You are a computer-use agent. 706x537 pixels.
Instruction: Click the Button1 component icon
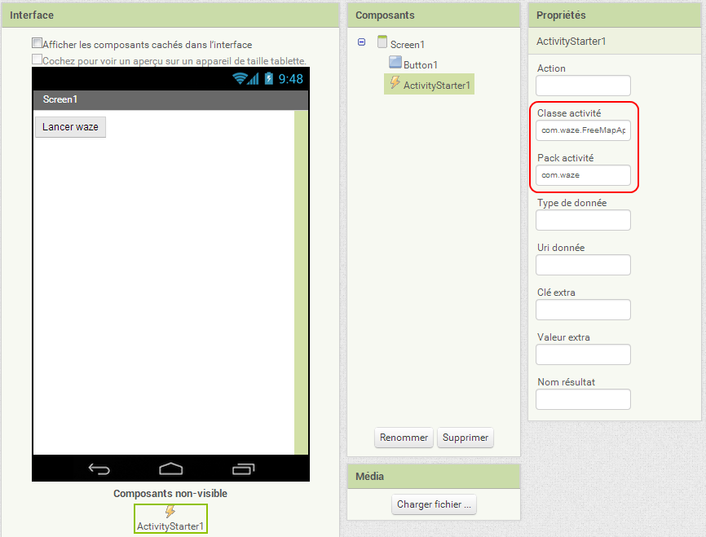click(x=395, y=62)
